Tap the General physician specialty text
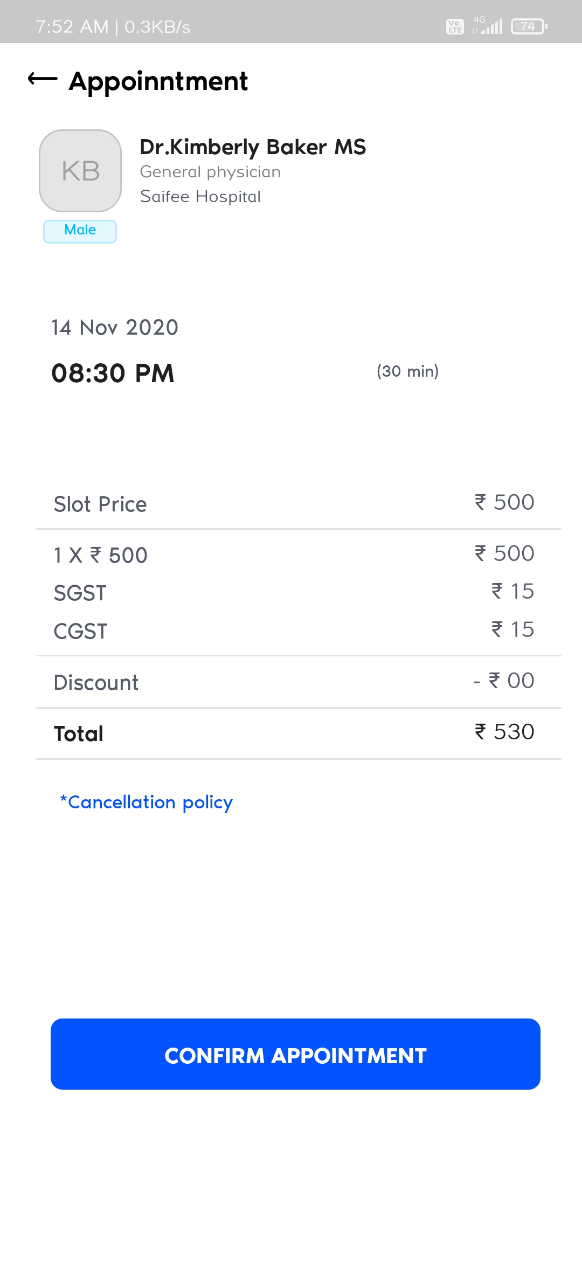Viewport: 582px width, 1261px height. [210, 172]
